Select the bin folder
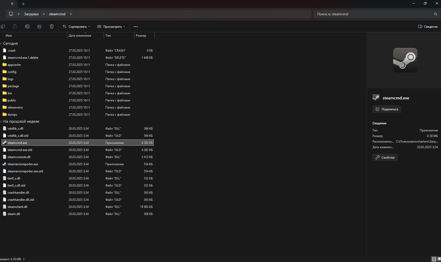The image size is (441, 262). pos(78,93)
